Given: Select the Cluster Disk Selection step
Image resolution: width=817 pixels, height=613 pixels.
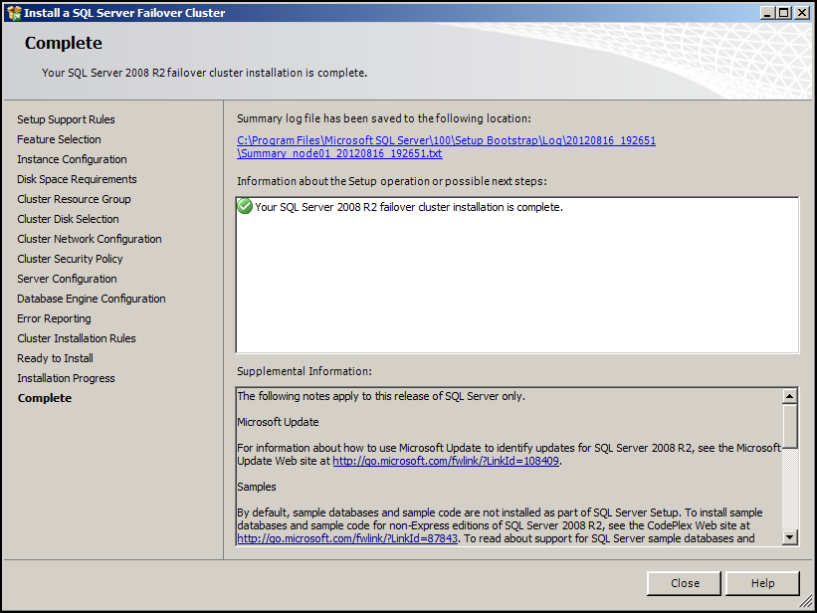Looking at the screenshot, I should (x=68, y=219).
